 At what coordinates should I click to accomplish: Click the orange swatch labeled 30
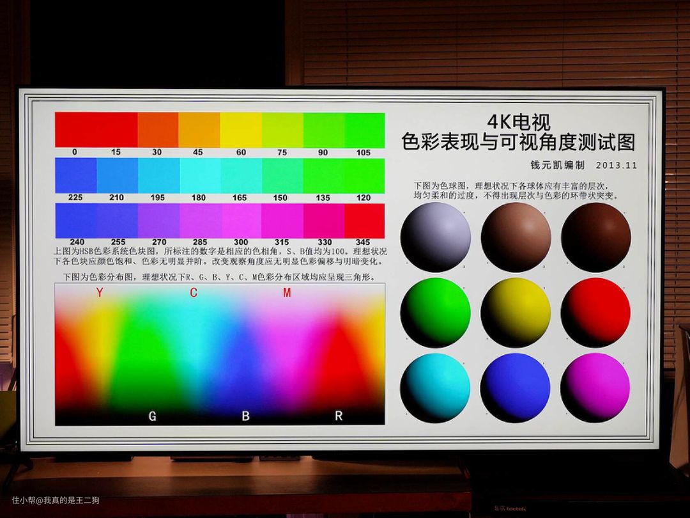click(x=158, y=130)
